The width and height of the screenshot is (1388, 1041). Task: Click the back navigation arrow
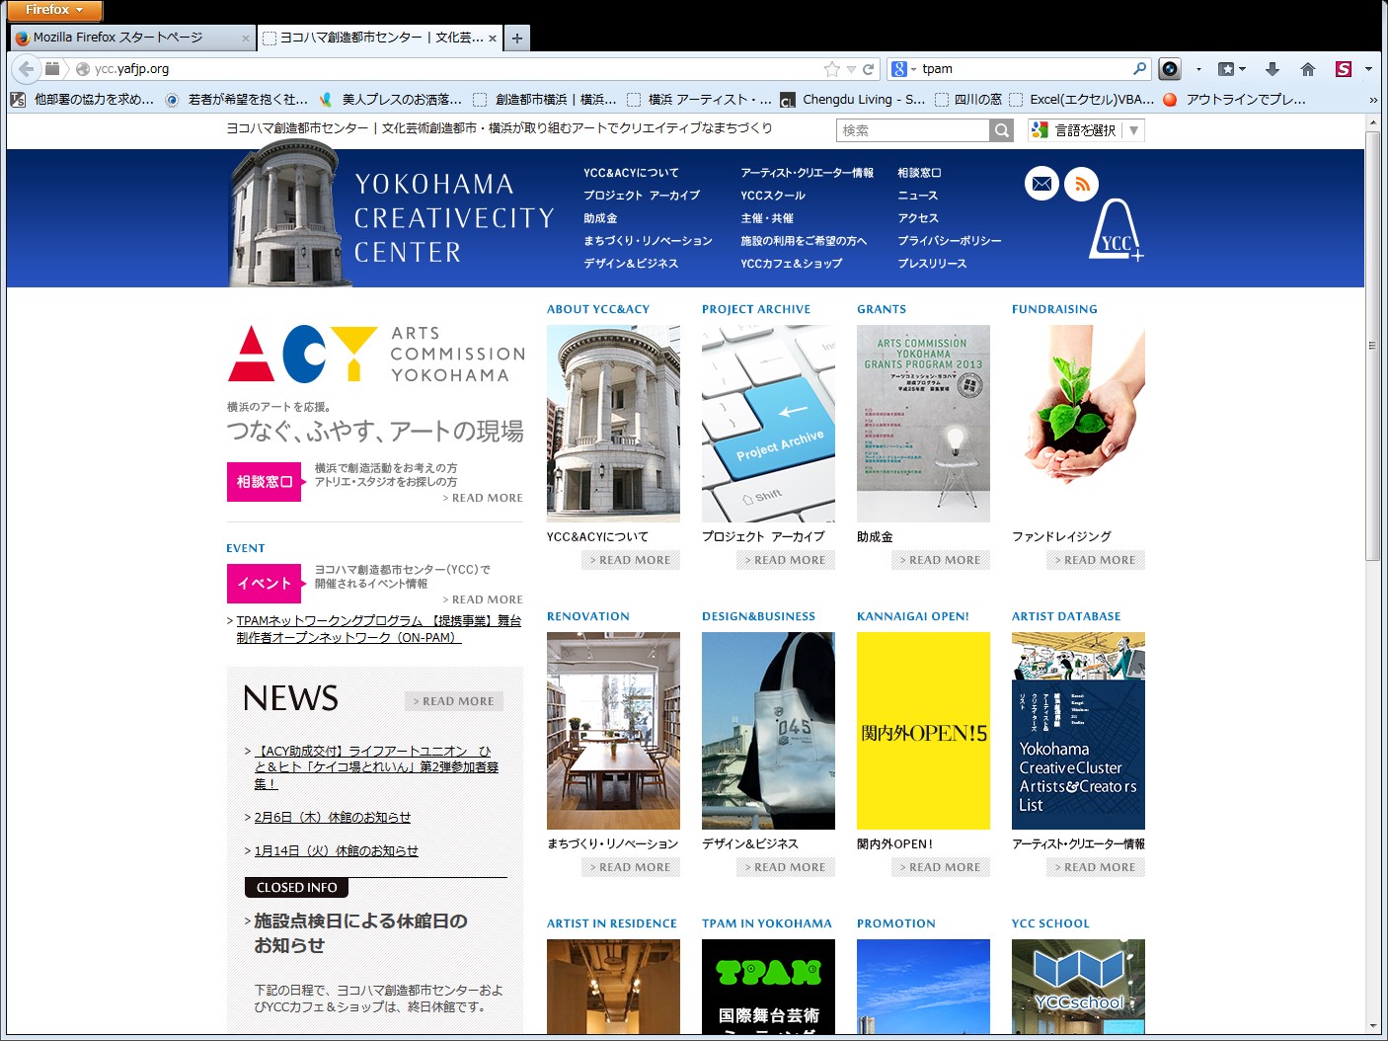coord(26,68)
